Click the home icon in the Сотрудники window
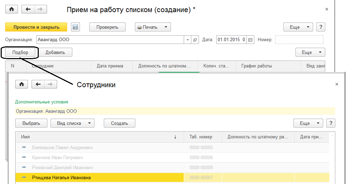The height and width of the screenshot is (184, 346). (x=21, y=84)
